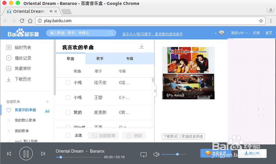The width and height of the screenshot is (276, 164).
Task: Open 下载历史 download history
Action: coord(18,79)
